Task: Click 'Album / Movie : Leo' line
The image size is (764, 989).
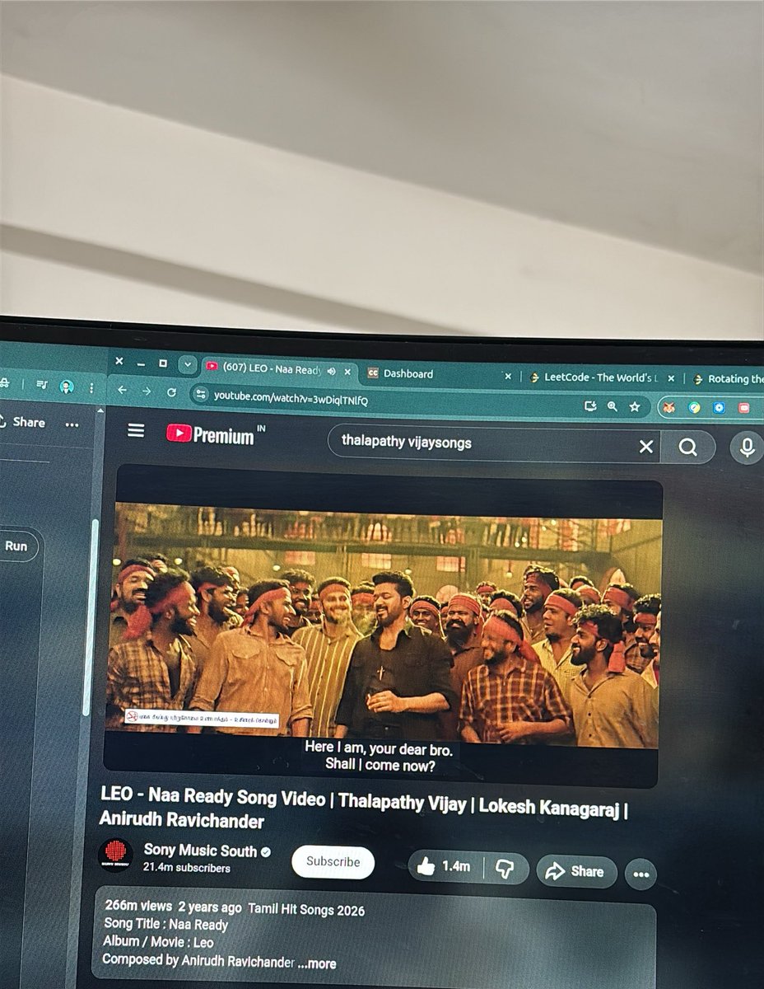Action: pos(158,941)
